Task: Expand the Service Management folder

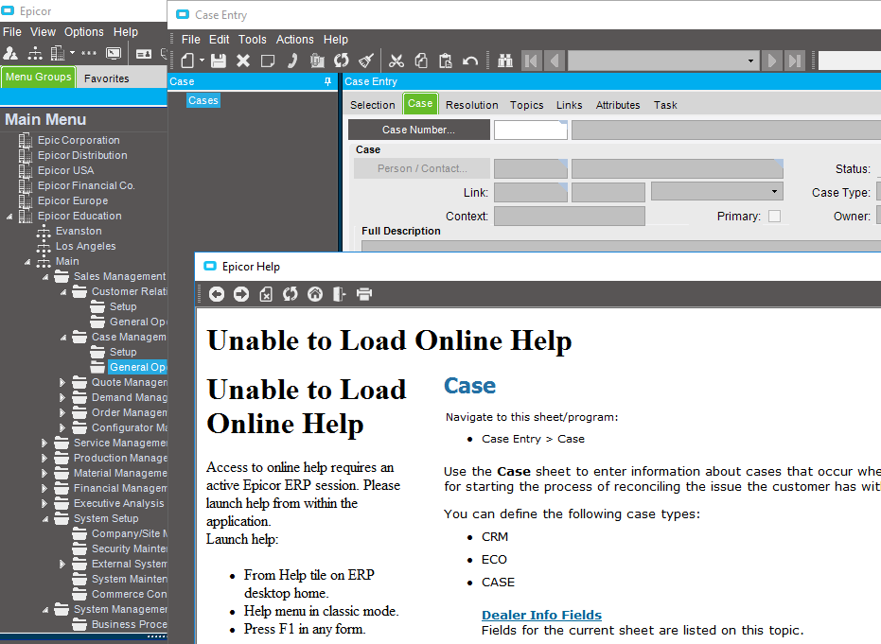Action: tap(45, 443)
